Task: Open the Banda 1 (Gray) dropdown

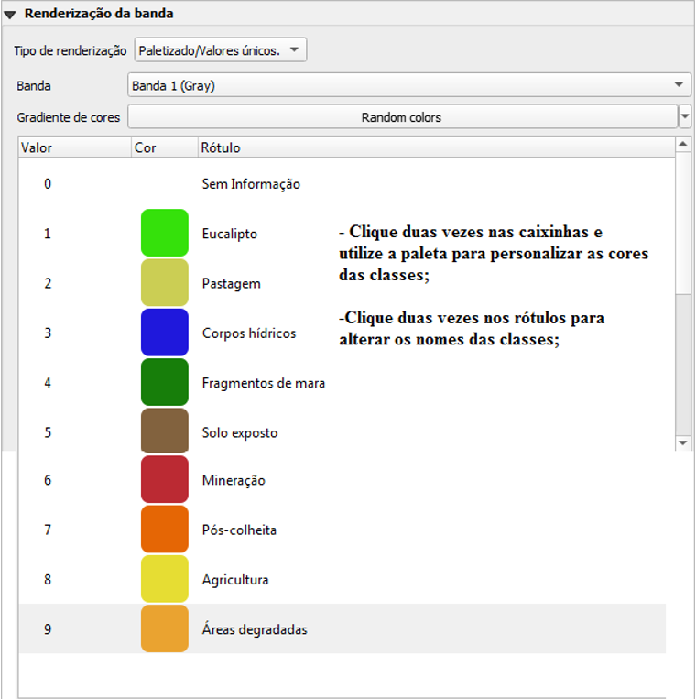Action: tap(409, 85)
